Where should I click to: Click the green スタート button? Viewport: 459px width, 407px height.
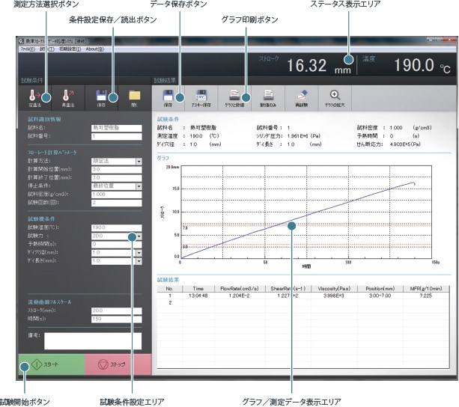tap(52, 364)
